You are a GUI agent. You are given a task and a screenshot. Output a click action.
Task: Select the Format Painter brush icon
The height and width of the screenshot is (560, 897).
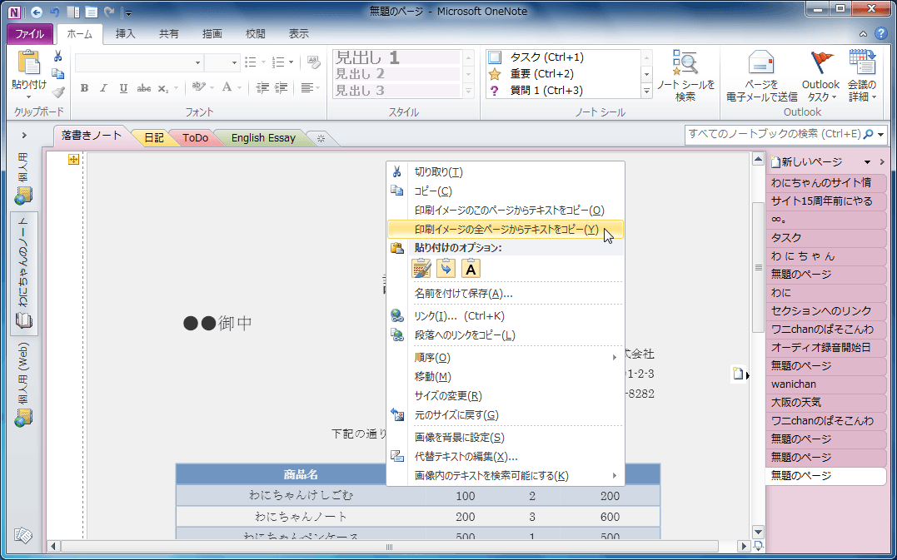pyautogui.click(x=57, y=92)
